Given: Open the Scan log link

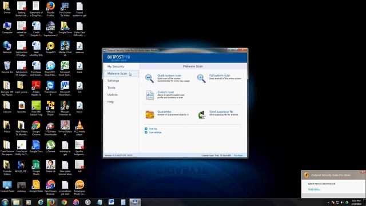Looking at the screenshot, I should [x=153, y=129].
